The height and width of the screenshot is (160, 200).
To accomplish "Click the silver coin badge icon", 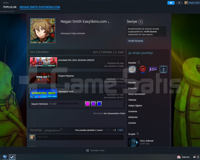I will pos(132,69).
